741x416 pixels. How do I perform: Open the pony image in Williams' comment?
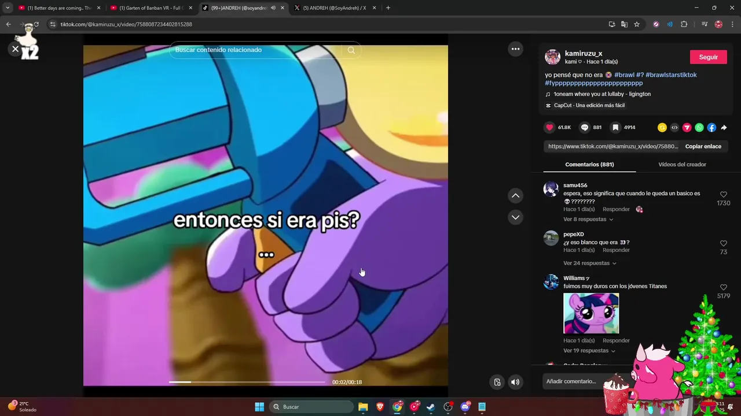pyautogui.click(x=591, y=313)
